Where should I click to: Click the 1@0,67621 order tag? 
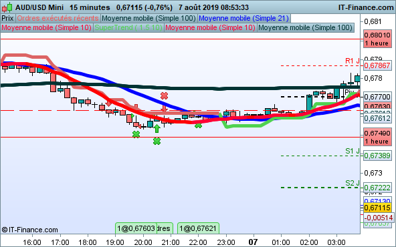click(x=198, y=228)
